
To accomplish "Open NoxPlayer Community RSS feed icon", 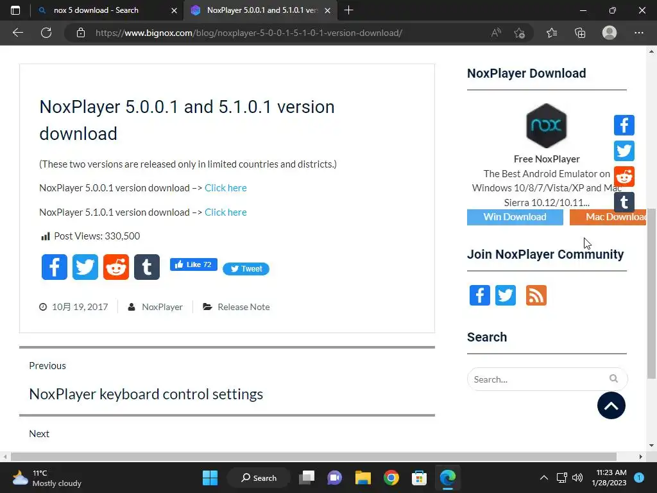I will 536,295.
